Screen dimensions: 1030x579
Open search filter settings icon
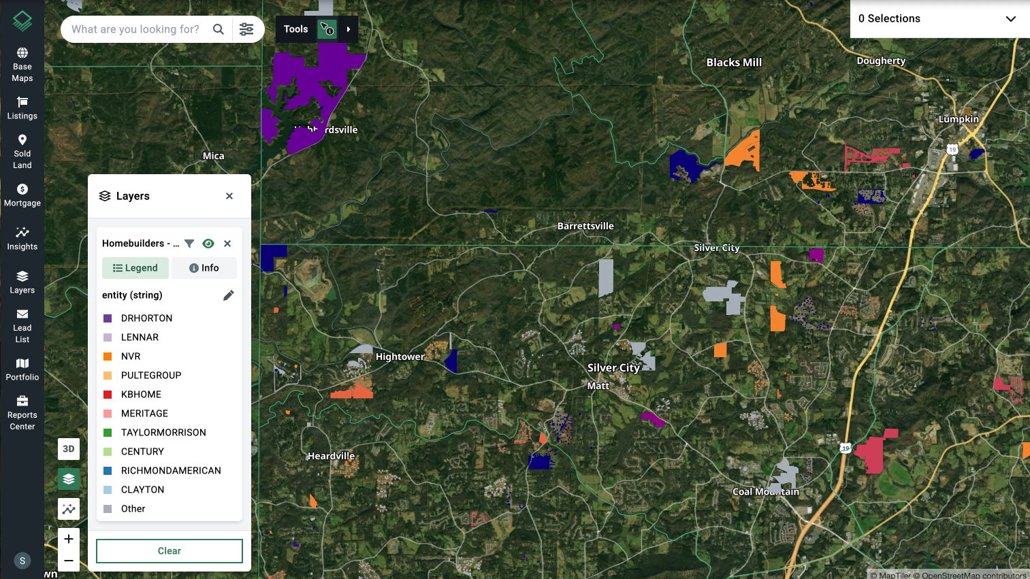pos(246,29)
